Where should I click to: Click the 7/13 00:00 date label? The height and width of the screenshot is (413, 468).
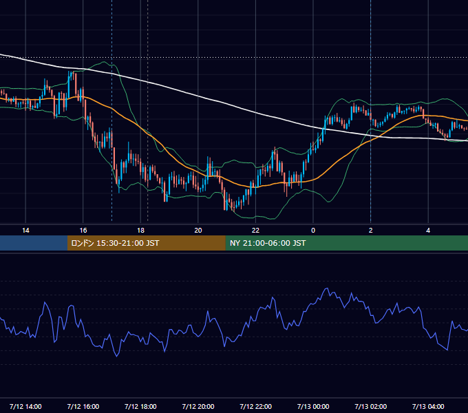pyautogui.click(x=313, y=406)
